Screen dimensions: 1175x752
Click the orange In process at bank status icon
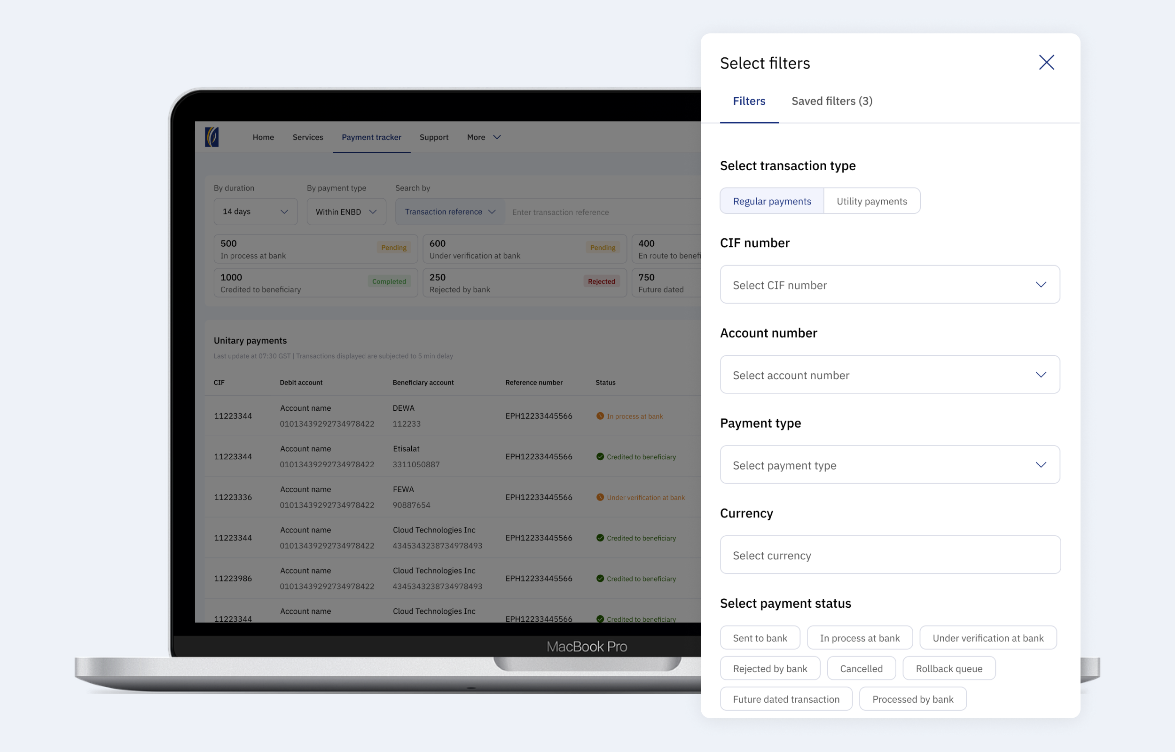click(x=600, y=416)
